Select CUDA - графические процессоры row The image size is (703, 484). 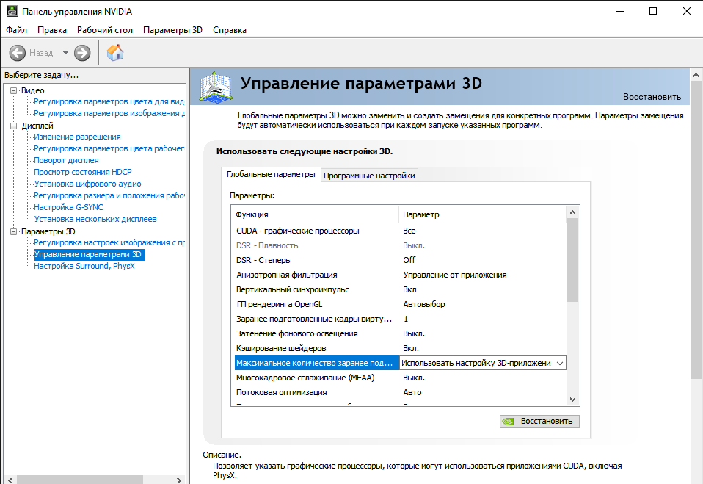tap(401, 231)
